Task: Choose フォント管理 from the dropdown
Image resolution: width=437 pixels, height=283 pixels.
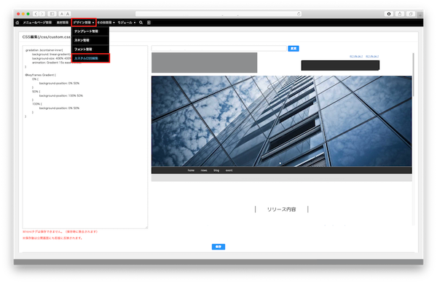Action: 90,49
